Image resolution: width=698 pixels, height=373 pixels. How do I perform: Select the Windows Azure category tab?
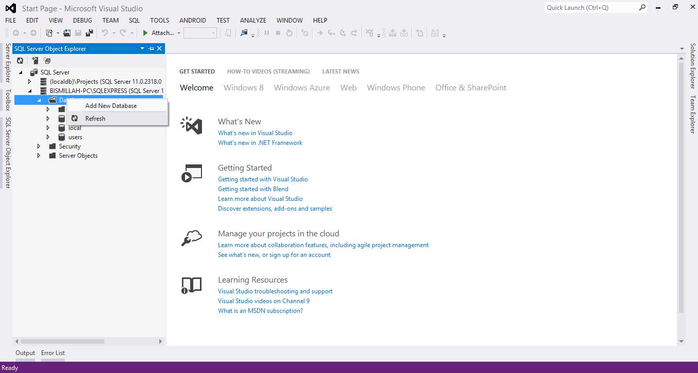(302, 87)
